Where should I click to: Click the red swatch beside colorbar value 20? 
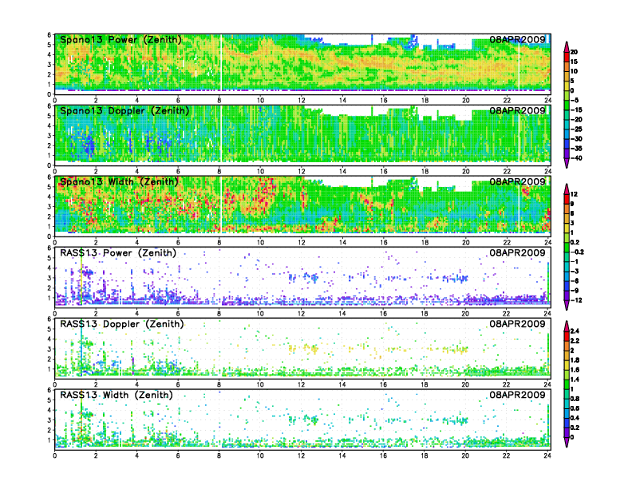click(567, 57)
